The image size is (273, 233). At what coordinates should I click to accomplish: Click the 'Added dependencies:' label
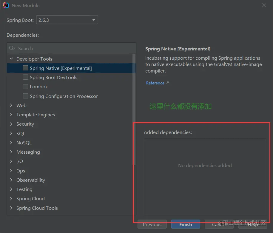pyautogui.click(x=168, y=132)
